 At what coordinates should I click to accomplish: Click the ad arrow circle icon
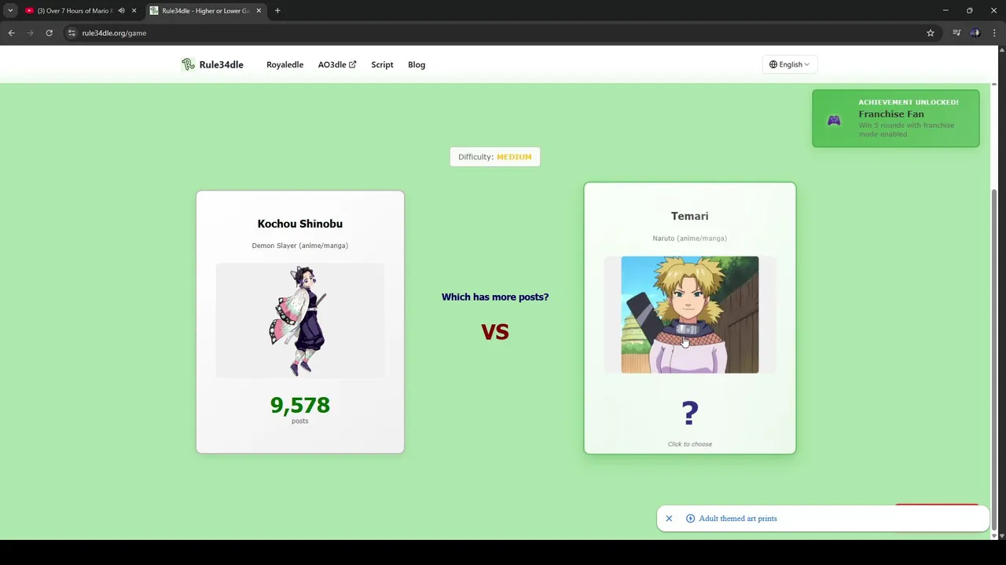tap(690, 519)
